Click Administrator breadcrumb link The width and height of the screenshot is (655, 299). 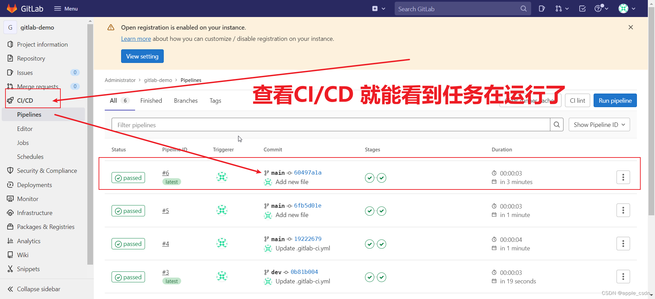click(x=120, y=80)
